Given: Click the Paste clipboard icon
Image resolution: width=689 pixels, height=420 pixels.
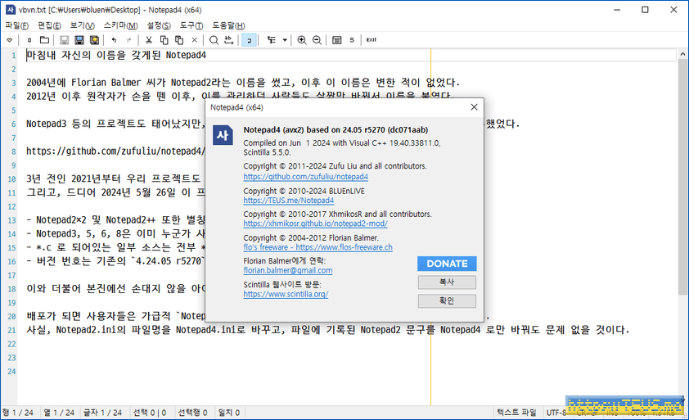Looking at the screenshot, I should 179,40.
